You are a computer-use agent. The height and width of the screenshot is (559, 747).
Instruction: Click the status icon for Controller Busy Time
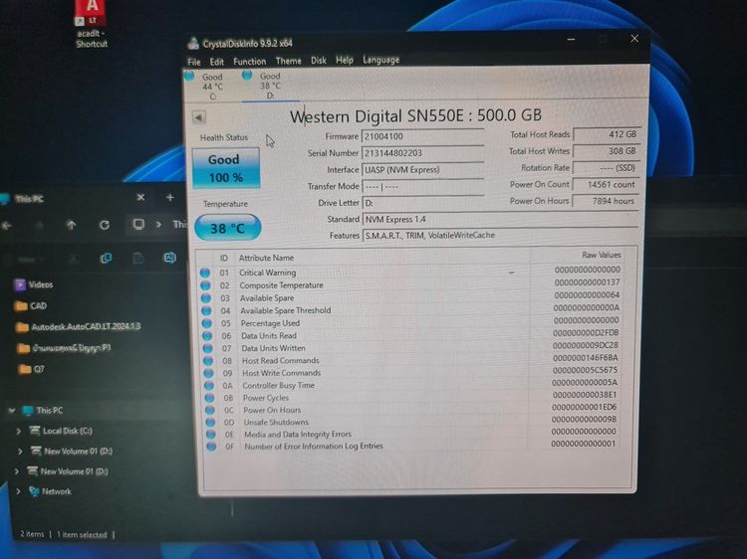tap(209, 385)
